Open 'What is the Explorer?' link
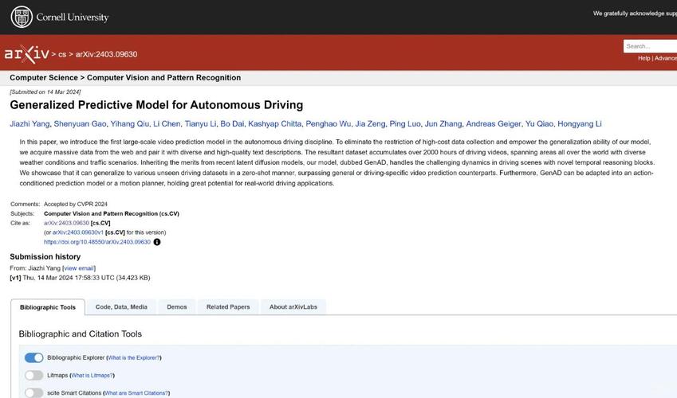 click(133, 358)
